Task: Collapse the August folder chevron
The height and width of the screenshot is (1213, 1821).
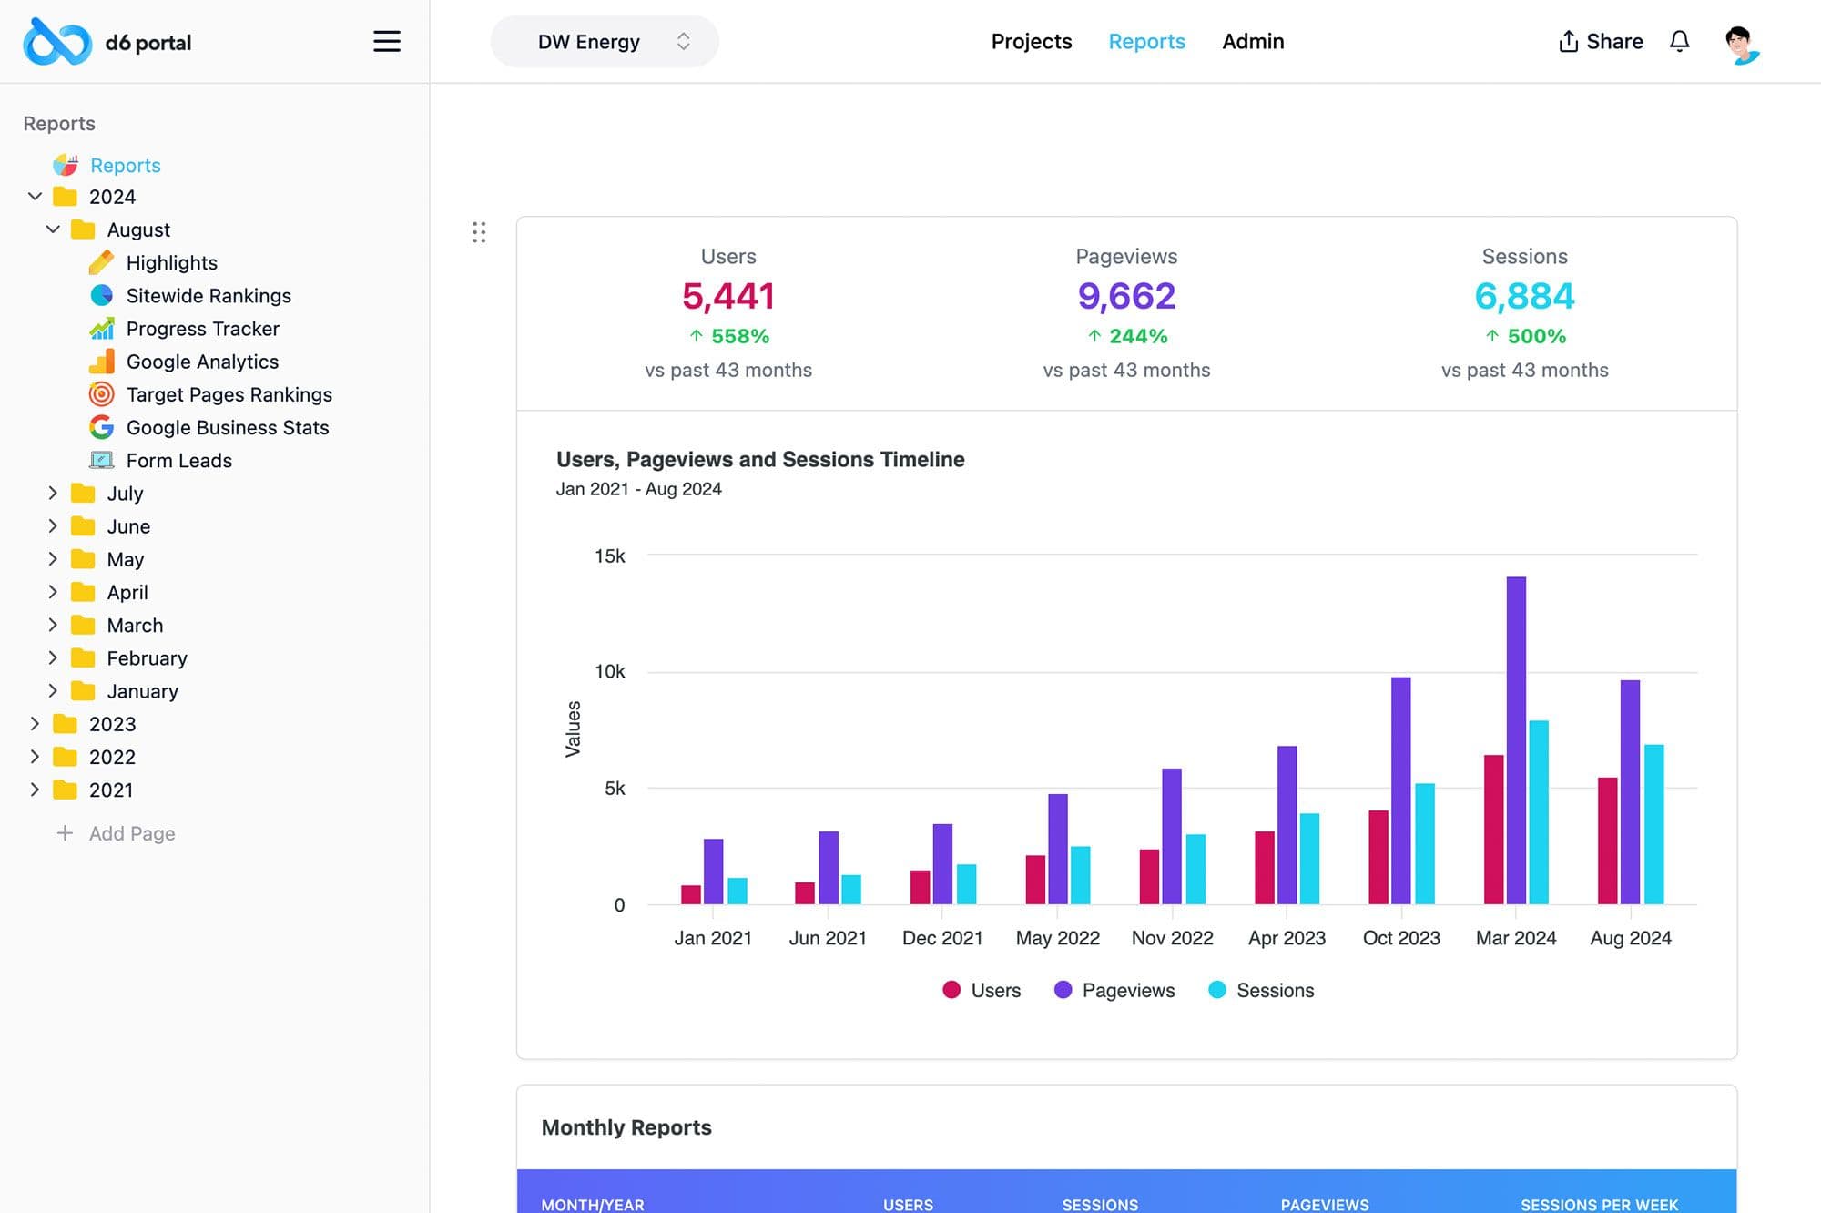Action: pos(53,229)
